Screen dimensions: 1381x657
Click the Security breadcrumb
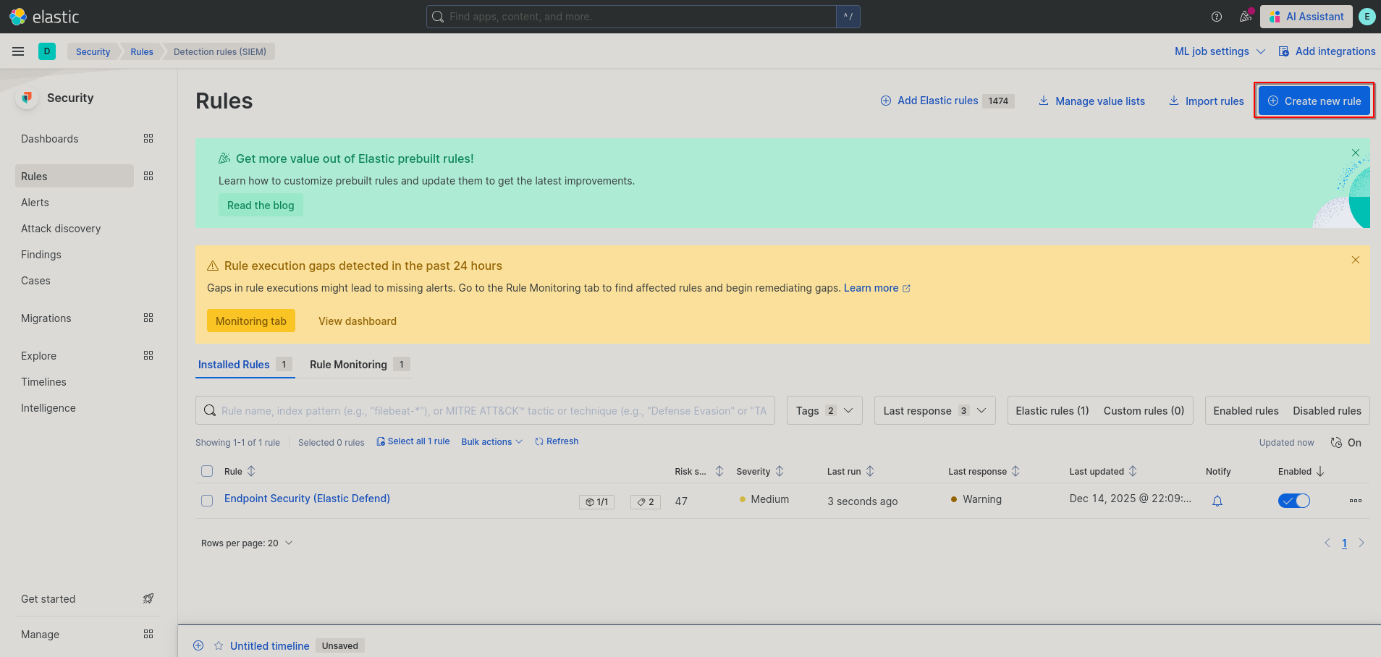pyautogui.click(x=93, y=51)
